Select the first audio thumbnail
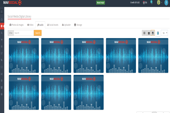The width and height of the screenshot is (170, 113). (24, 55)
